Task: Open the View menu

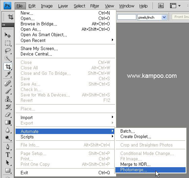Action: point(110,6)
